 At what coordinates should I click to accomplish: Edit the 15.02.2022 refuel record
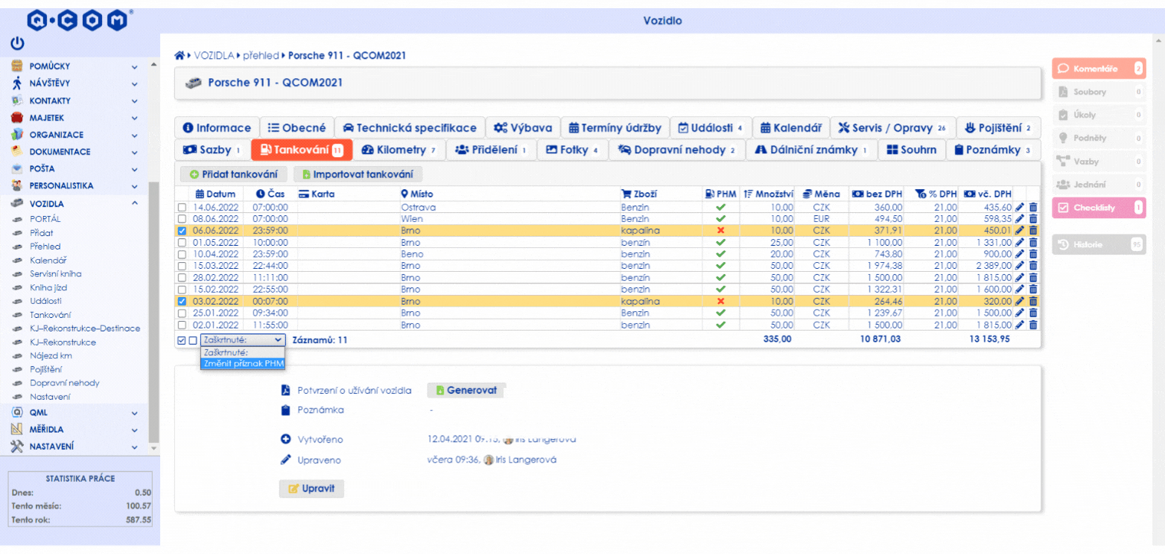coord(1020,290)
